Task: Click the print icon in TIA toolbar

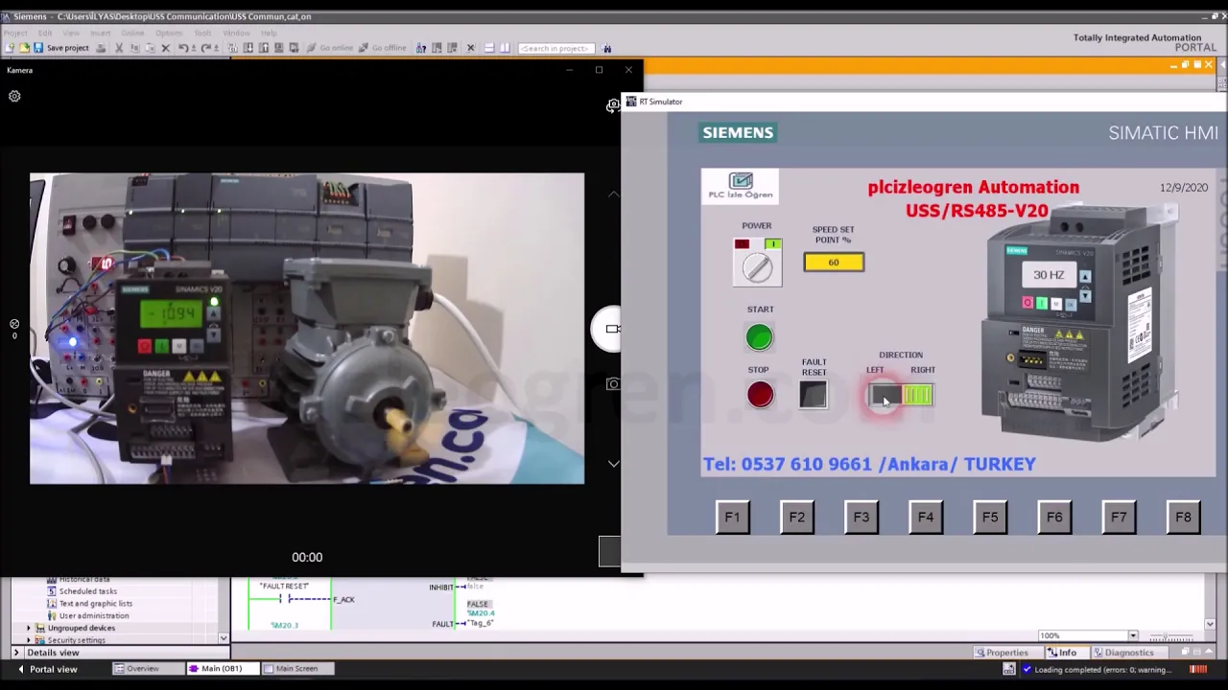Action: tap(101, 48)
